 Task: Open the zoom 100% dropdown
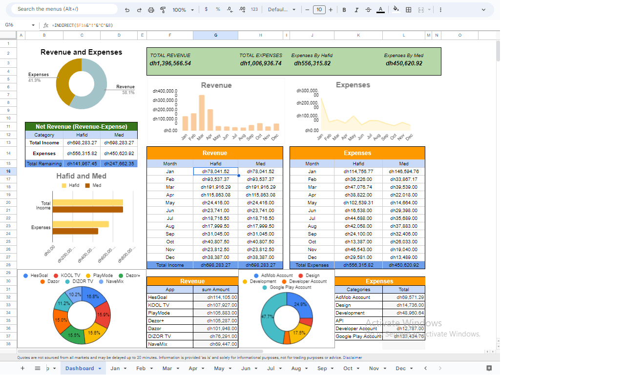(183, 10)
